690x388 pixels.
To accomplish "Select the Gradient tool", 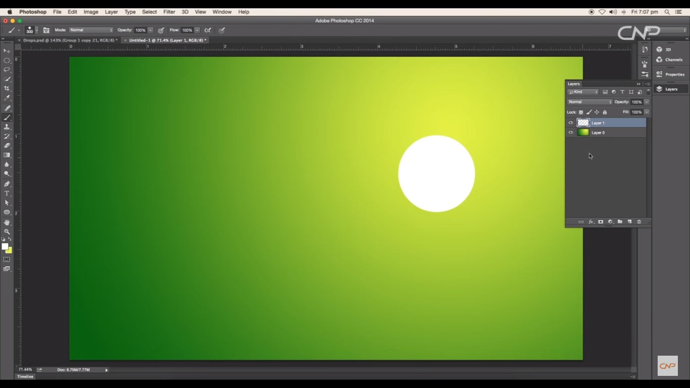I will click(7, 155).
